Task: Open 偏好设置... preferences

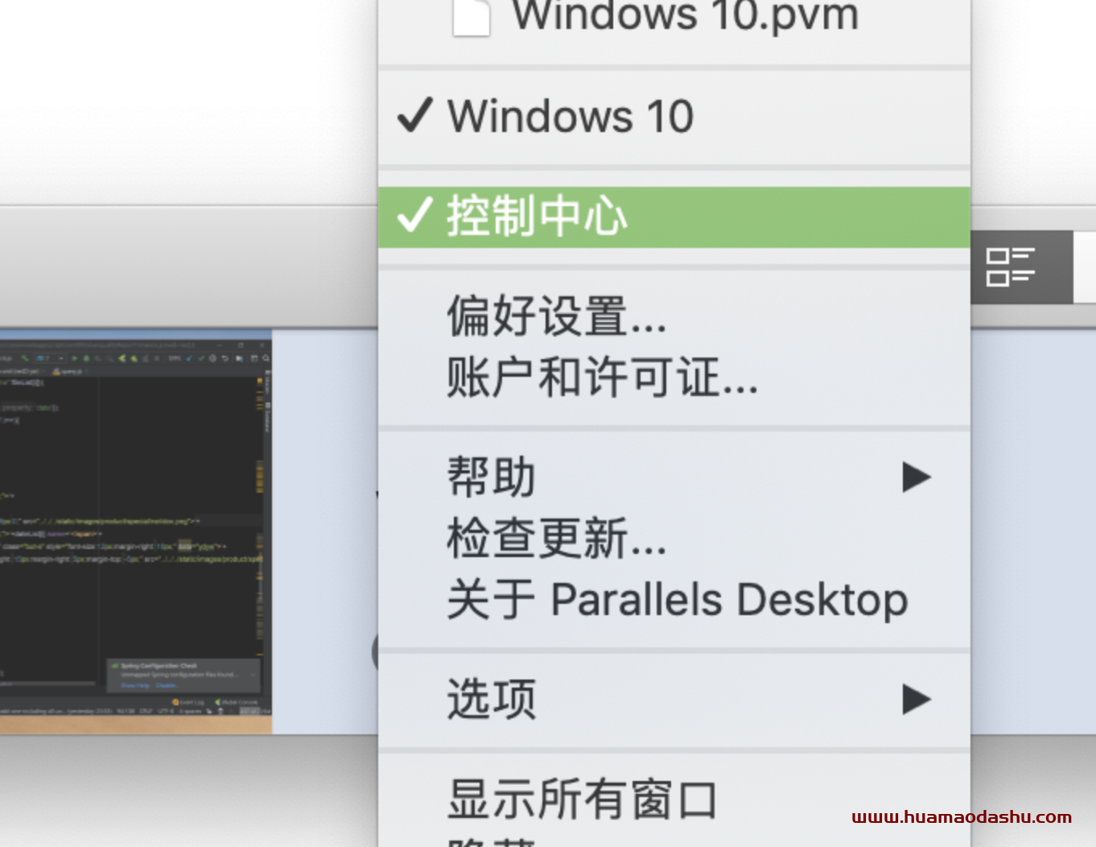Action: tap(674, 316)
